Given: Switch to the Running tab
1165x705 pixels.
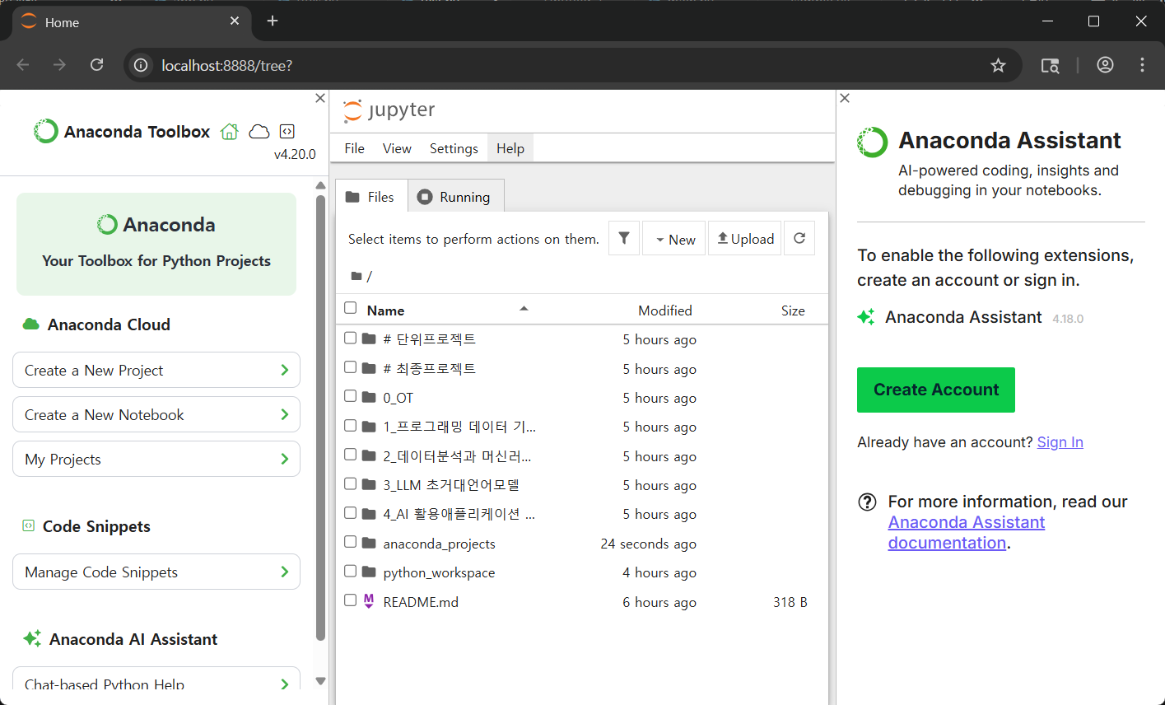Looking at the screenshot, I should [x=455, y=197].
